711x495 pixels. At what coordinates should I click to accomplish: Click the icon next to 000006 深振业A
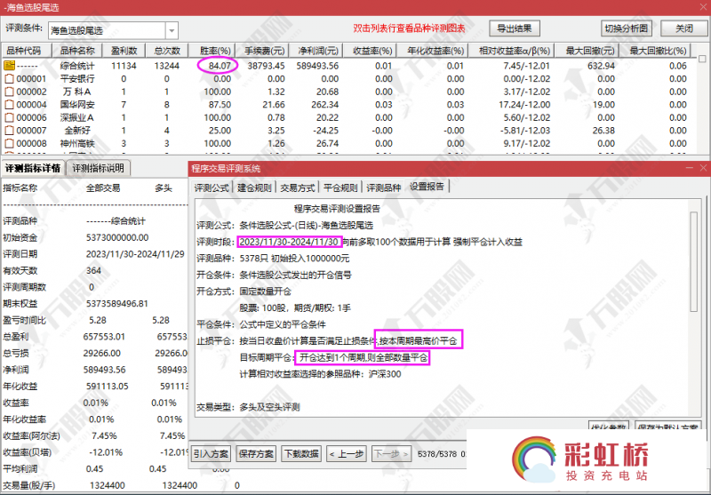click(9, 117)
